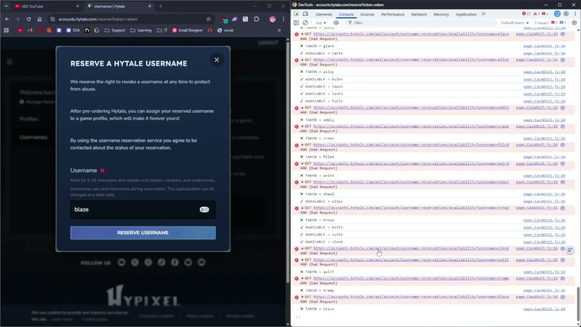Open the DevTools three-dot customize menu
Image resolution: width=581 pixels, height=327 pixels.
574,14
